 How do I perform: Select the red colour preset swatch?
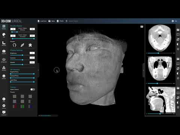coord(15,106)
